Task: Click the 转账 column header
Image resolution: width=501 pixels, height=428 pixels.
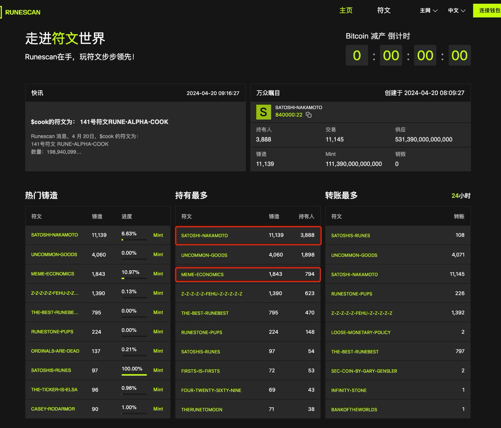Action: 459,217
